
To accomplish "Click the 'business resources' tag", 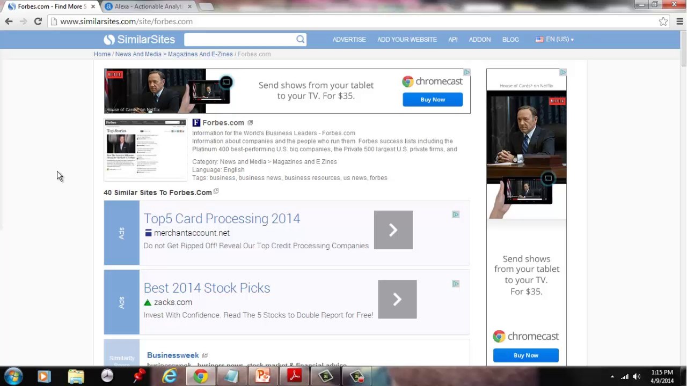I will tap(312, 178).
